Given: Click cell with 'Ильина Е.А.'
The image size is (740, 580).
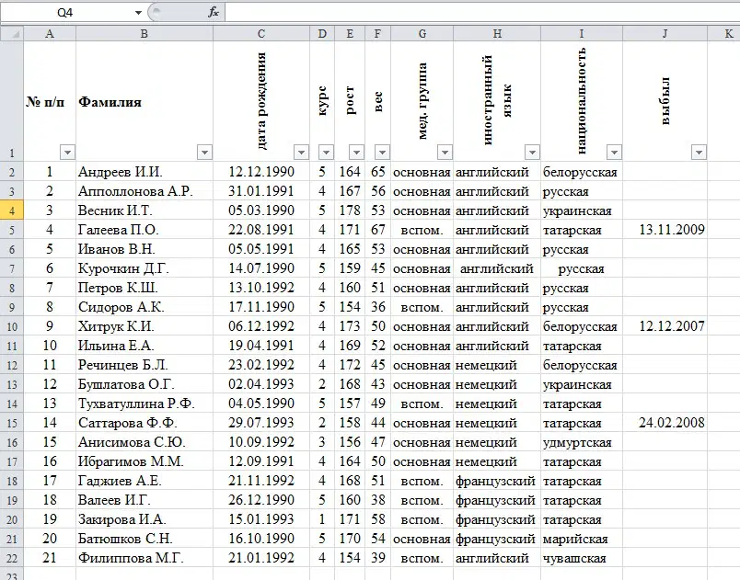Looking at the screenshot, I should pyautogui.click(x=145, y=346).
